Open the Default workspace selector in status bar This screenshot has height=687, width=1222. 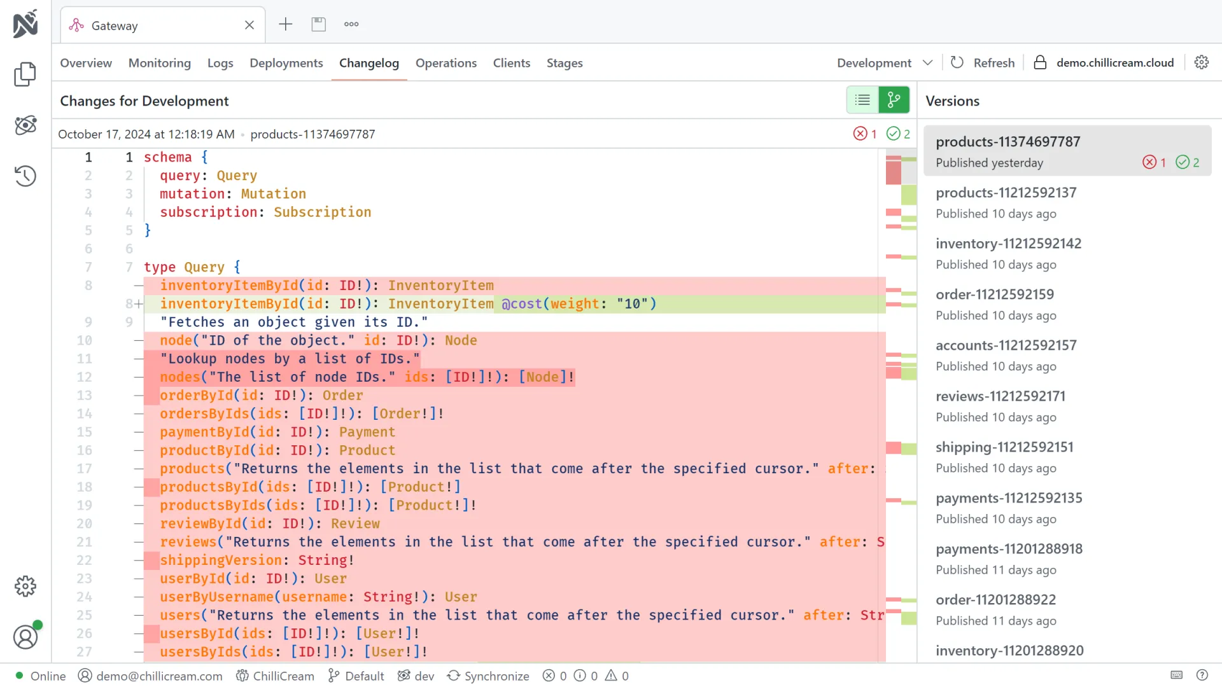[356, 676]
